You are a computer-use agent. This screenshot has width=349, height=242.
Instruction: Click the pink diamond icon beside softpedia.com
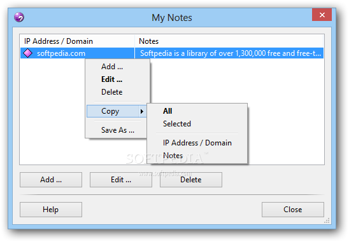point(27,53)
